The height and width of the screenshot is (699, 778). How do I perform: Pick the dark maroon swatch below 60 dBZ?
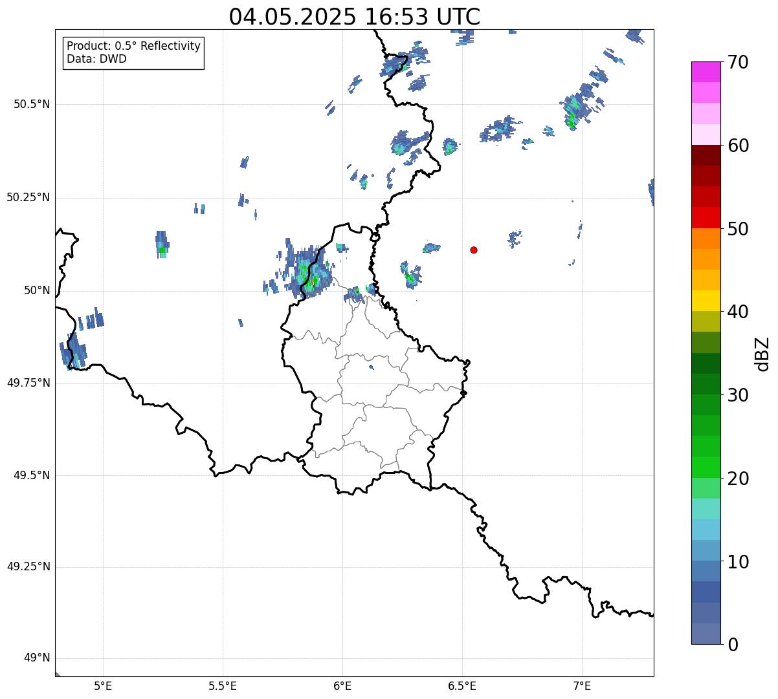(x=706, y=155)
